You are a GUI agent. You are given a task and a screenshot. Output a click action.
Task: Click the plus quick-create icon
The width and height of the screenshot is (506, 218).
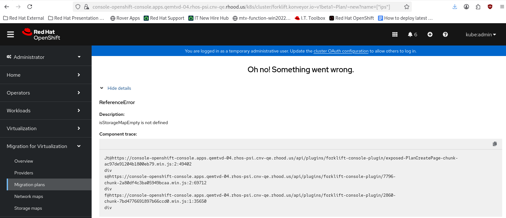tap(430, 34)
